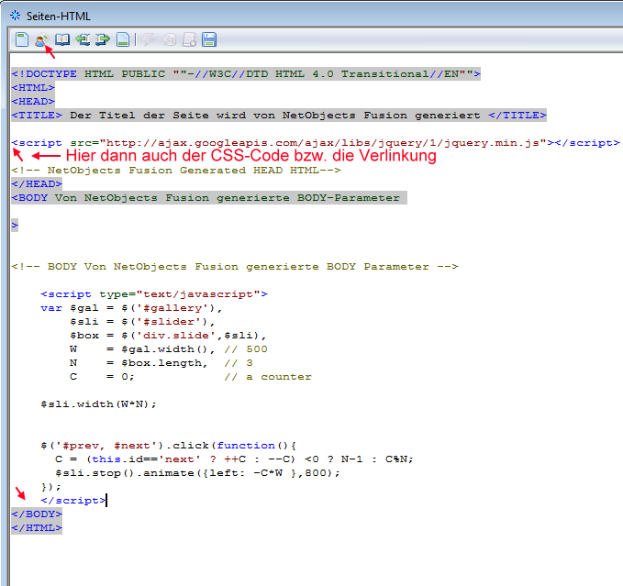Click the greyed-out refresh arrows icon
Screen dimensions: 623x586
pos(170,39)
